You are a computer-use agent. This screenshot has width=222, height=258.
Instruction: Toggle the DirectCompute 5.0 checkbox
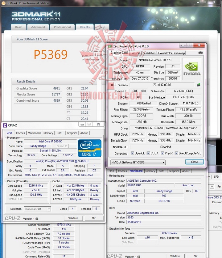176,153
